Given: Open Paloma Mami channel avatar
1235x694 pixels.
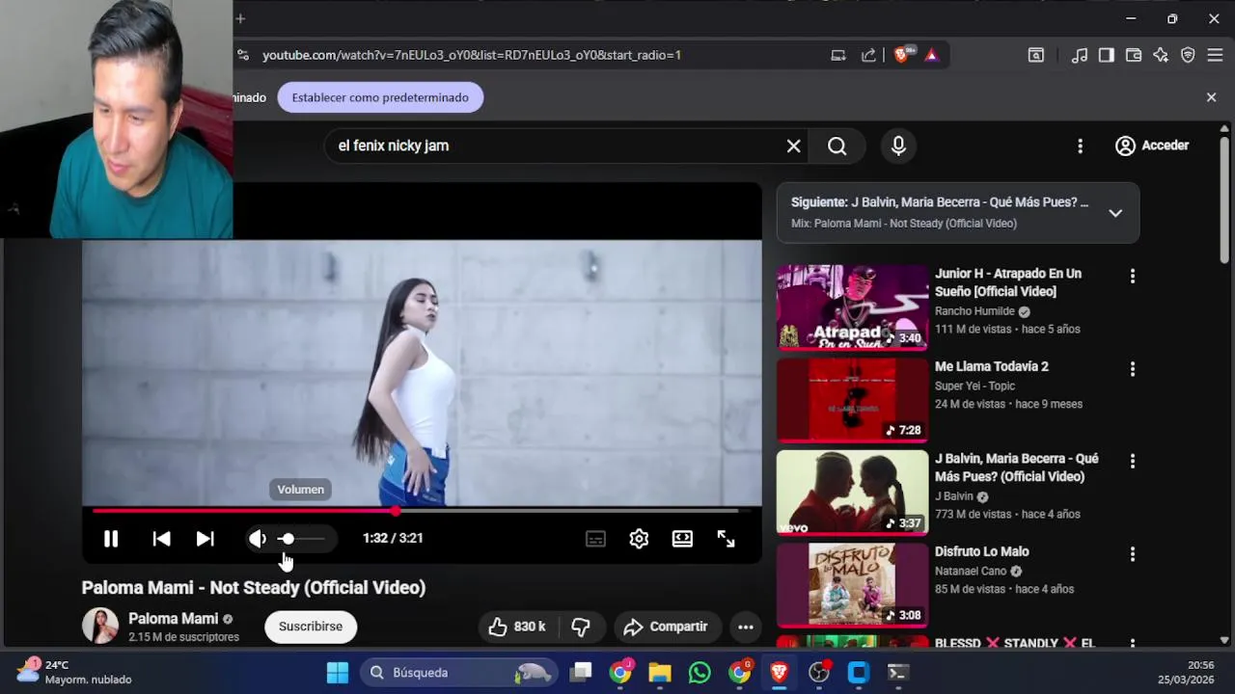Looking at the screenshot, I should coord(100,627).
